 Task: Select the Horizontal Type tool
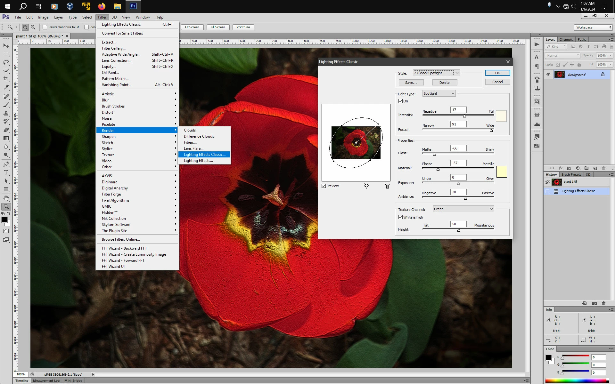6,172
